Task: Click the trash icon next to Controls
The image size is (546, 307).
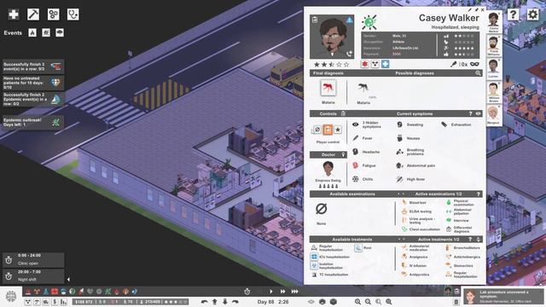Action: 343,113
